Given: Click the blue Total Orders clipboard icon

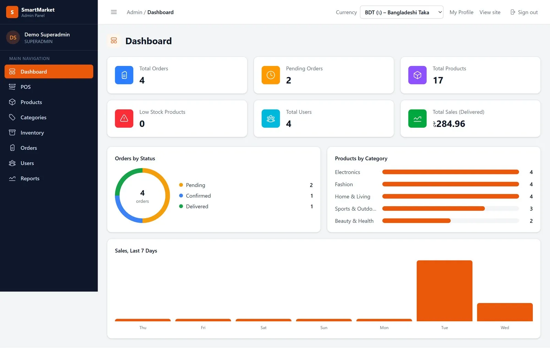Looking at the screenshot, I should 124,75.
